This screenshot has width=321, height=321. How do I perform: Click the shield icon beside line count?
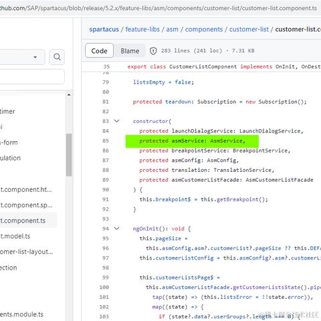(x=153, y=51)
